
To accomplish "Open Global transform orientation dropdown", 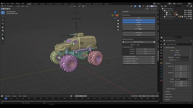I will [x=74, y=6].
